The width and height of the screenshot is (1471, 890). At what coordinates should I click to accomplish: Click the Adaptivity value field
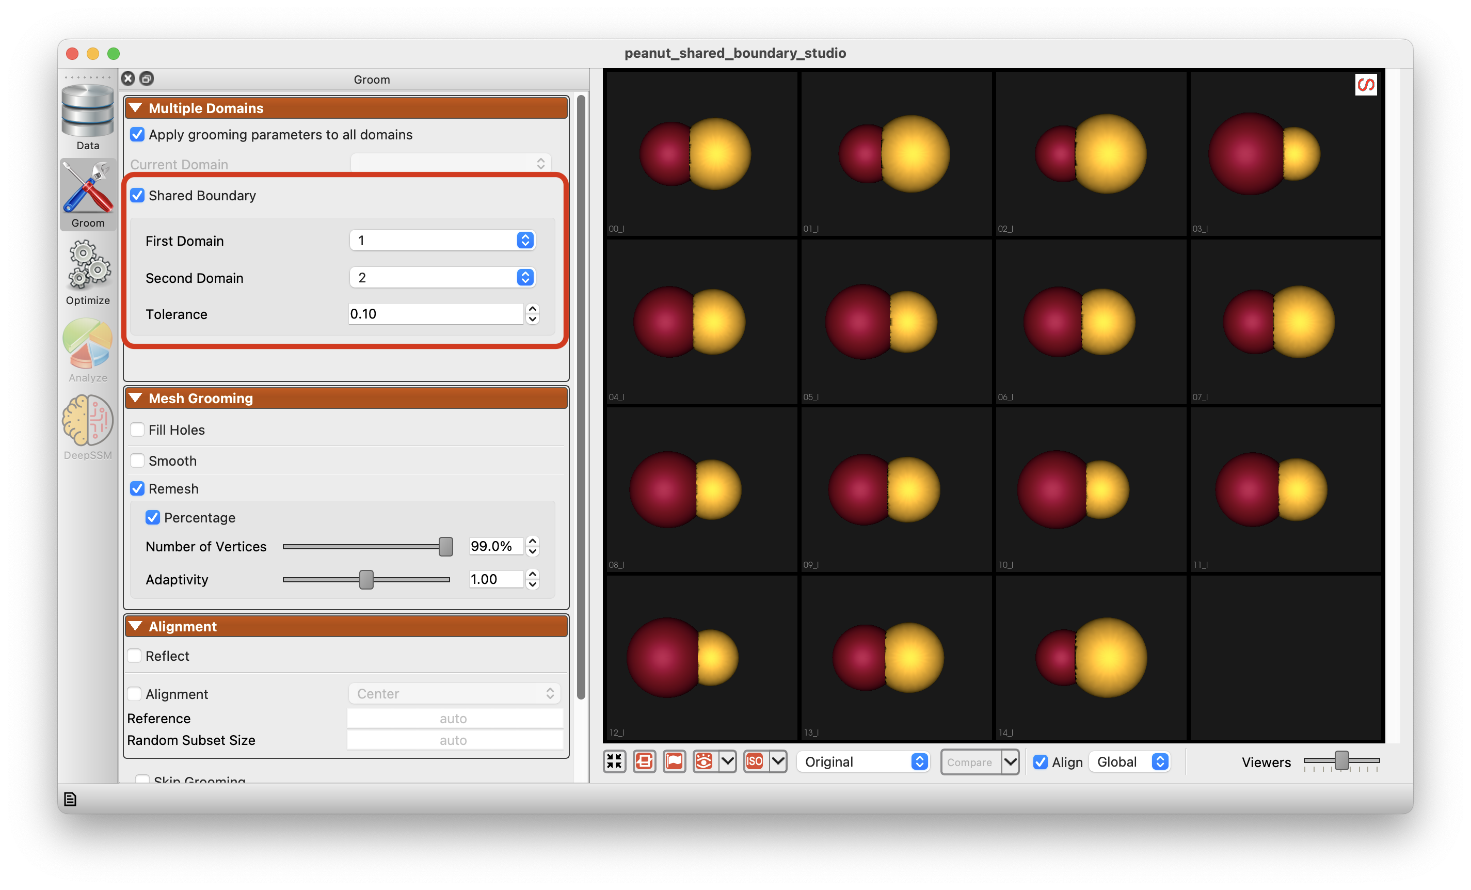495,578
